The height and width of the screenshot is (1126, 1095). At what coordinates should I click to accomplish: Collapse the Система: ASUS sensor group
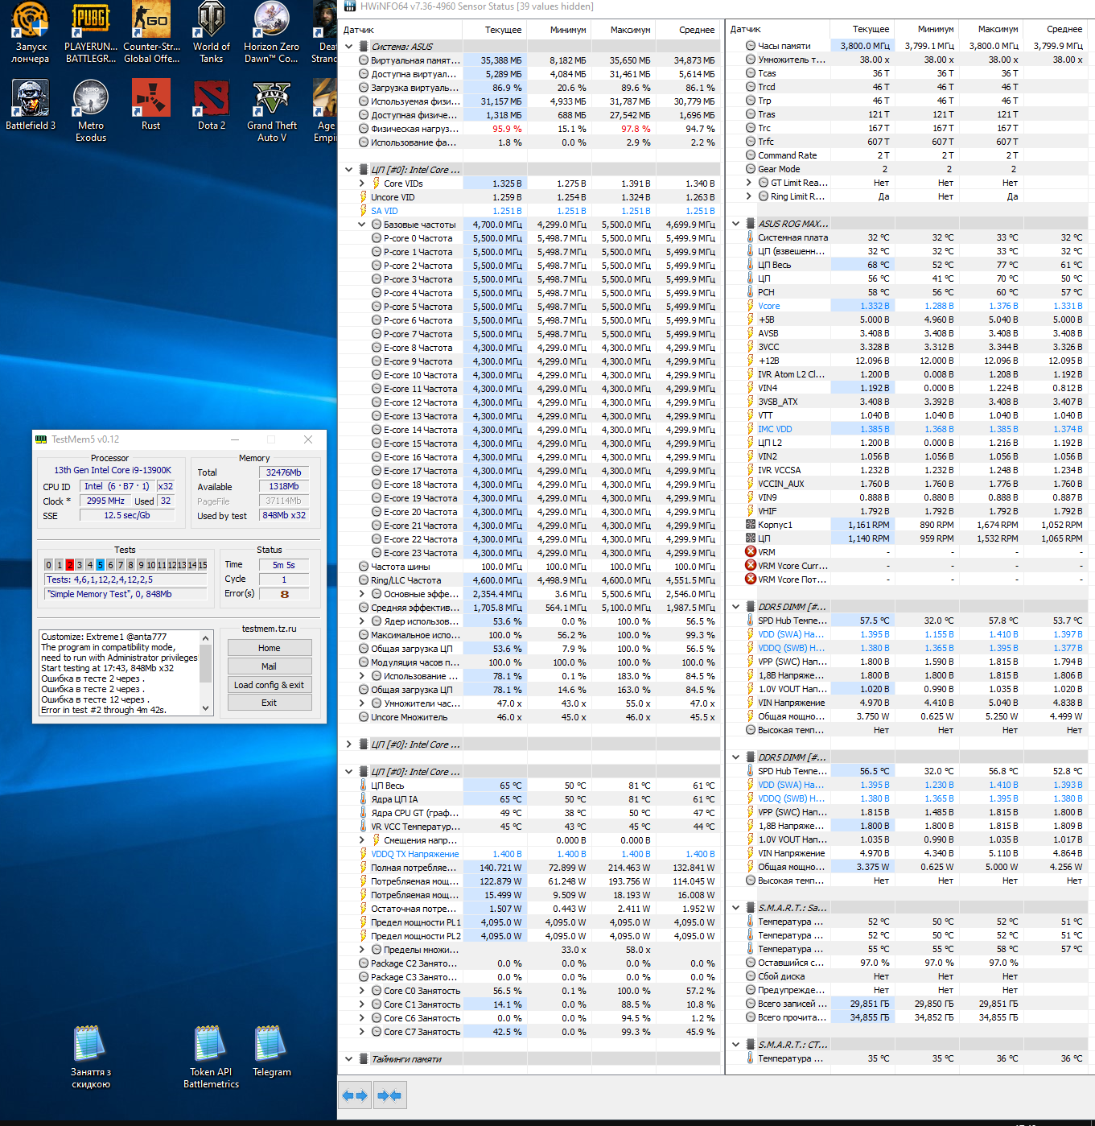348,47
